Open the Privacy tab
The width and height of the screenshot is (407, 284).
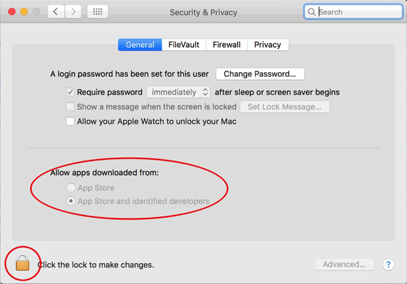click(268, 45)
